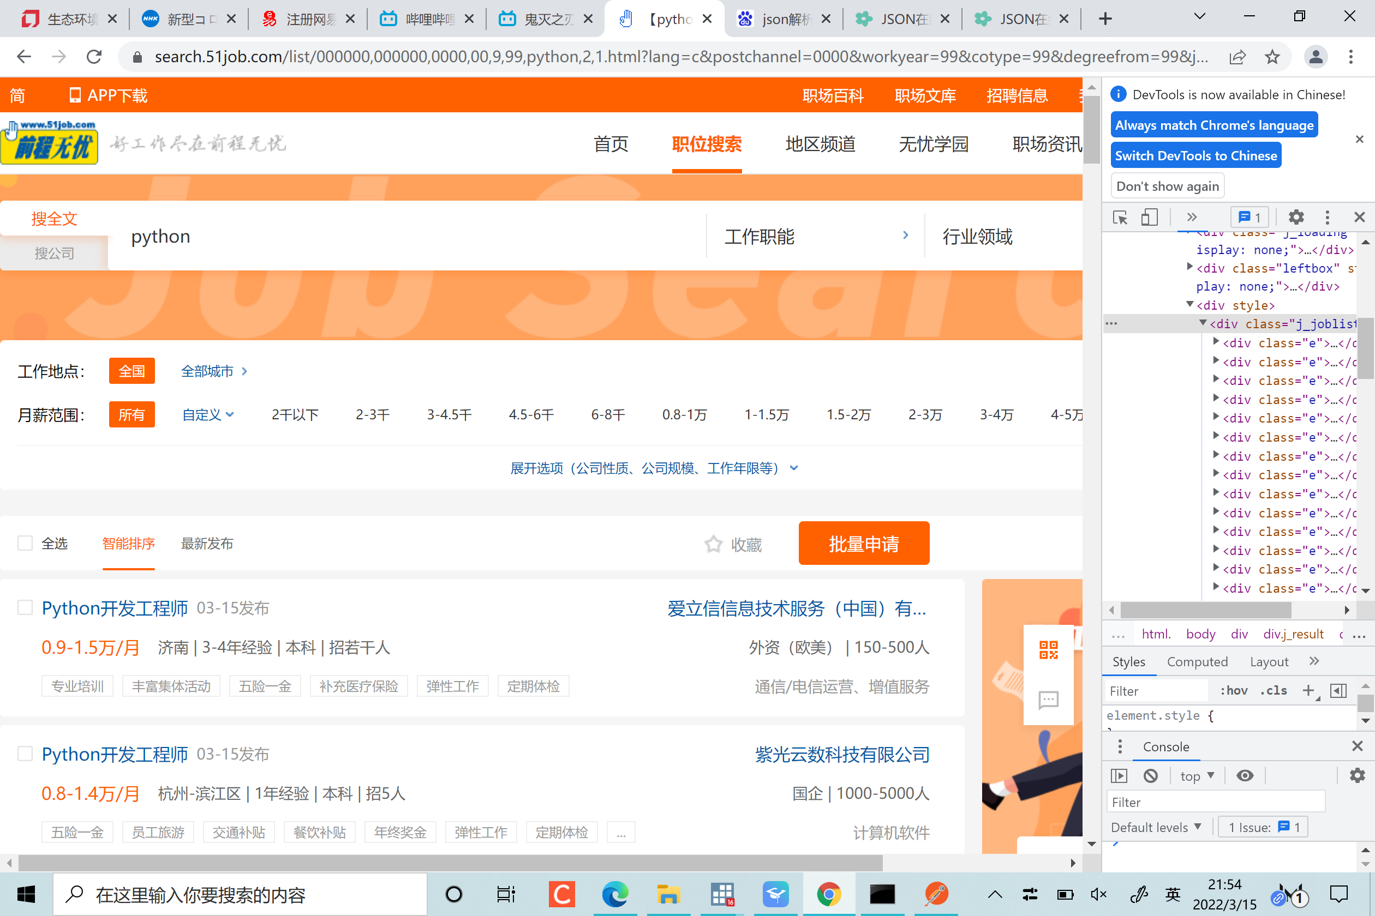Viewport: 1375px width, 916px height.
Task: Open Microsoft Edge from taskbar
Action: (614, 894)
